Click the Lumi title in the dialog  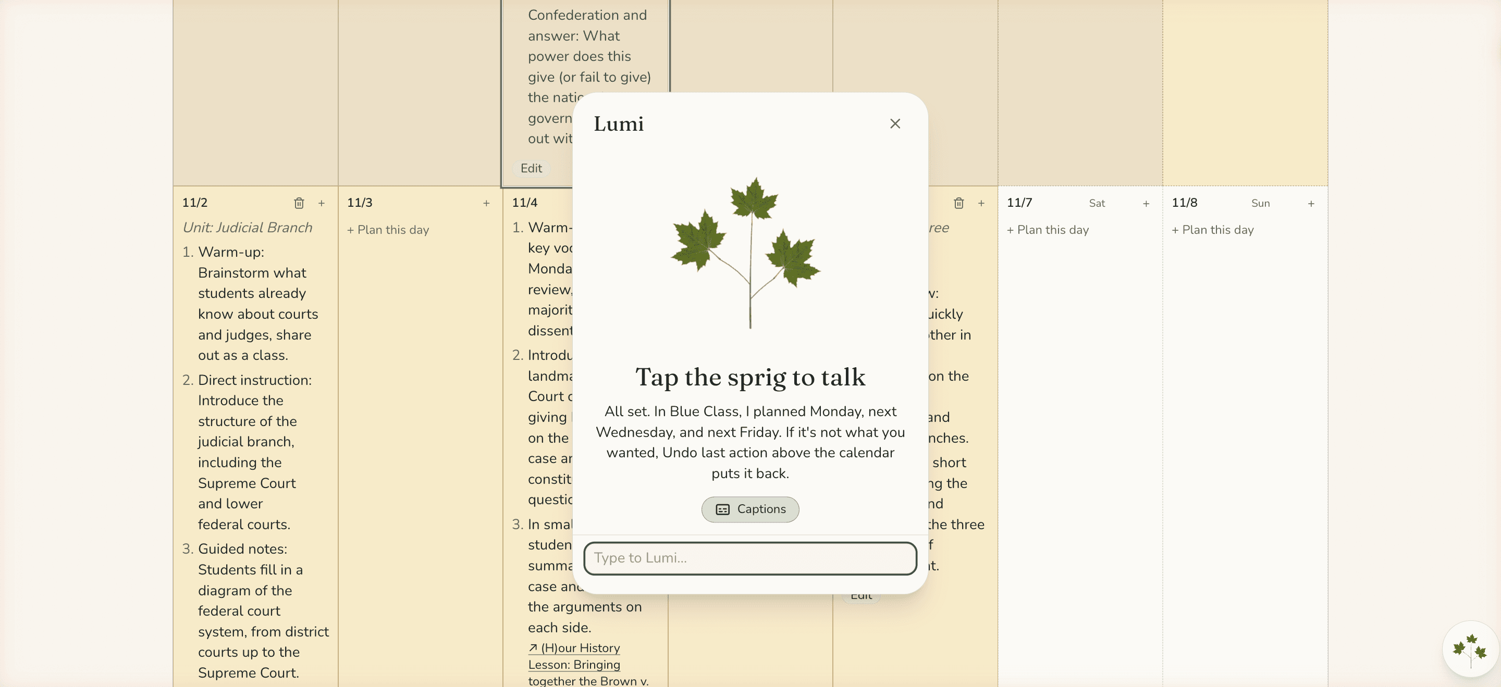[618, 124]
